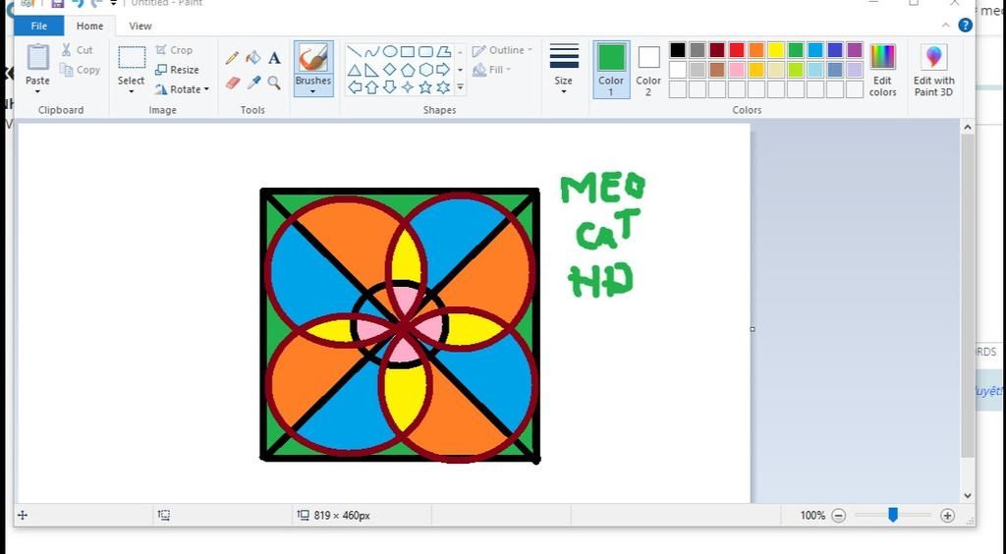The height and width of the screenshot is (554, 1006).
Task: Expand the Rotate dropdown
Action: 206,89
